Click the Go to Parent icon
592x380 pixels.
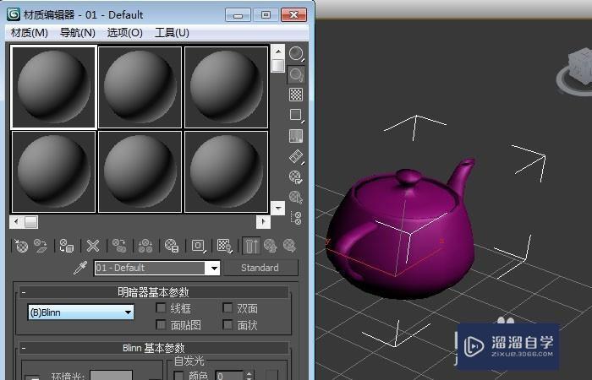coord(271,246)
